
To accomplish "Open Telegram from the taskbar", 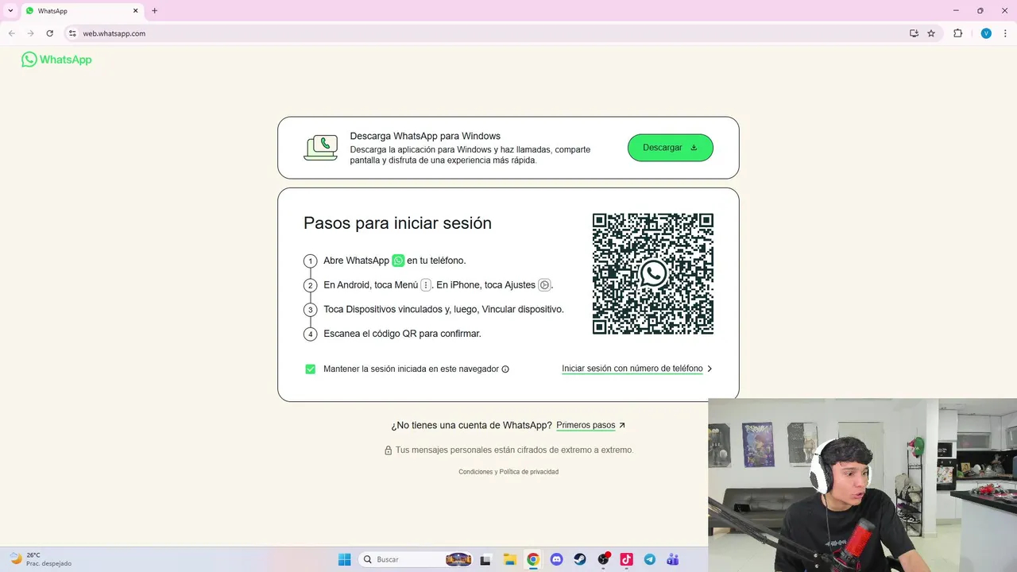I will click(650, 559).
